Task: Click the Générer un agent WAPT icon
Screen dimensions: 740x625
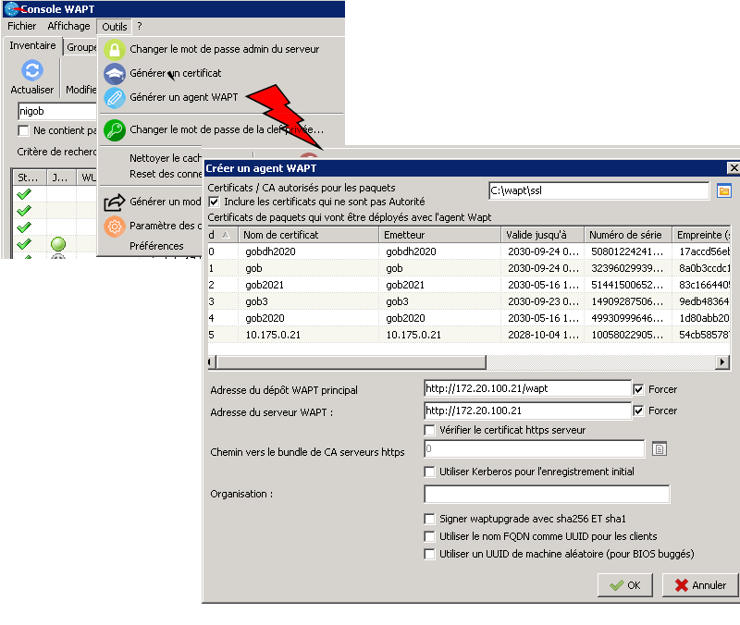Action: pos(114,97)
